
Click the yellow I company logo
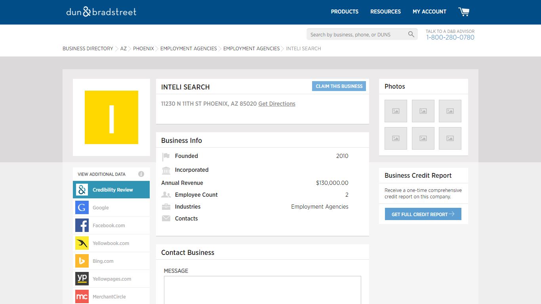tap(111, 117)
